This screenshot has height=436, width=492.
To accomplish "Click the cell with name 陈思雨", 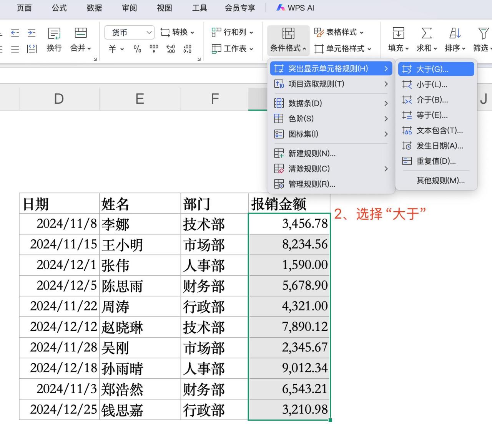I will [x=140, y=286].
